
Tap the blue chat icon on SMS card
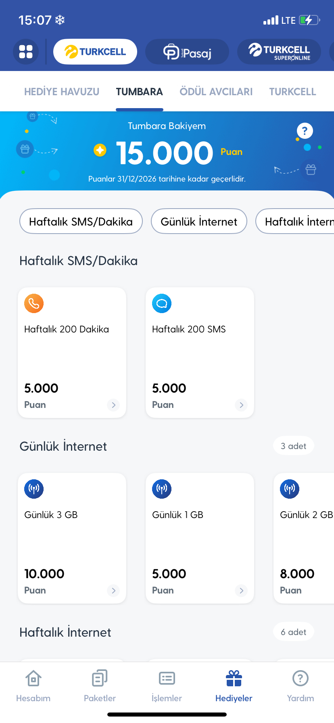coord(162,303)
